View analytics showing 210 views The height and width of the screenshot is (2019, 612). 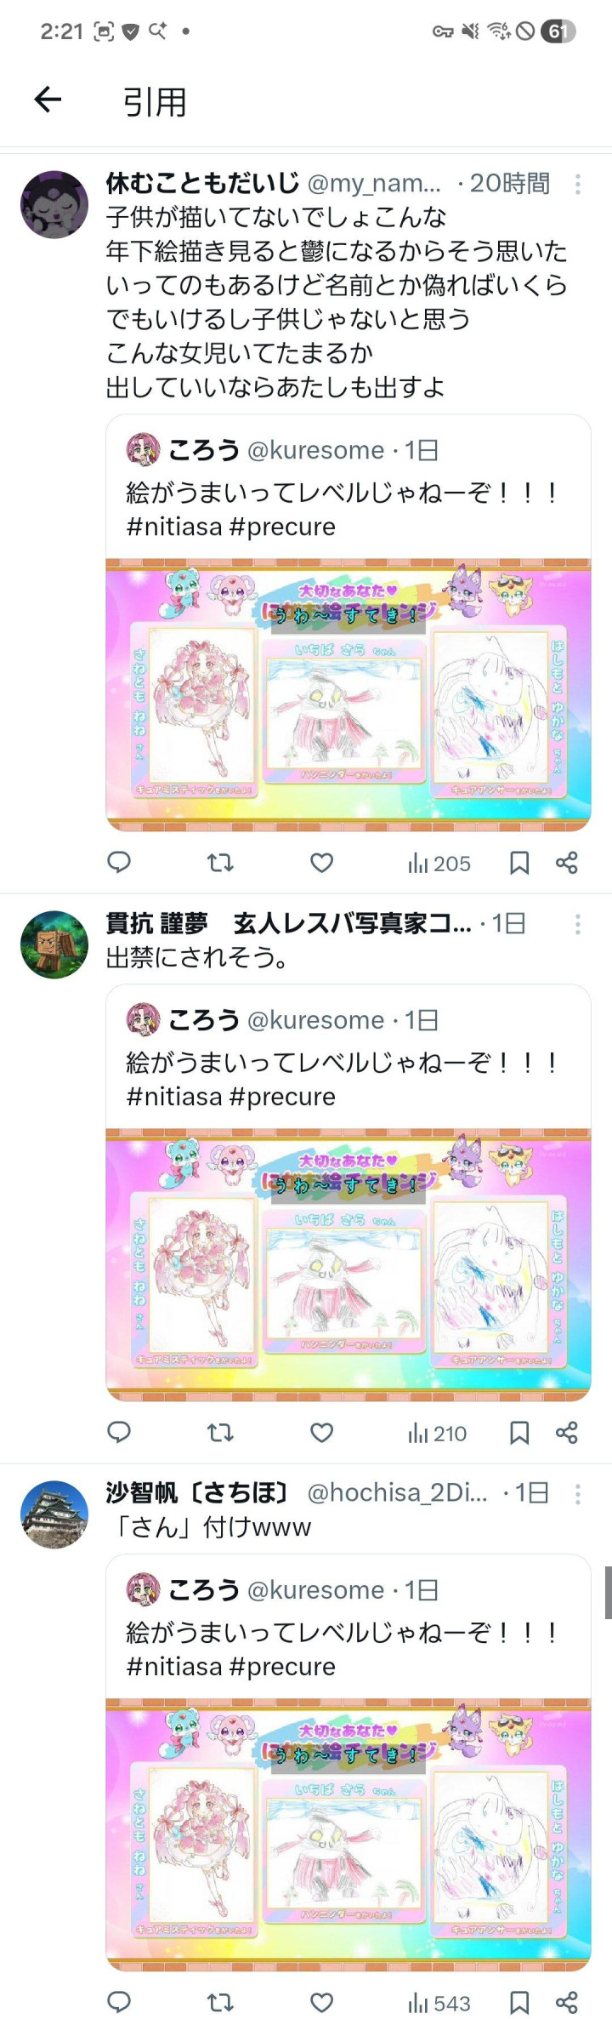click(437, 1434)
